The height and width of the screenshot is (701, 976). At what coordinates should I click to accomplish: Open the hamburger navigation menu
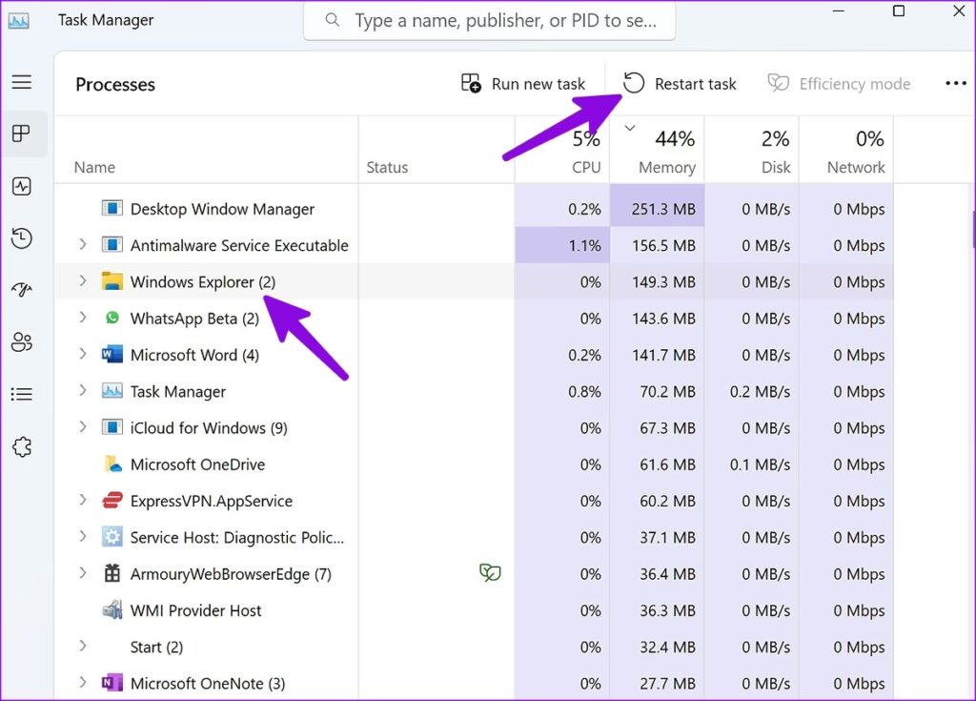22,82
